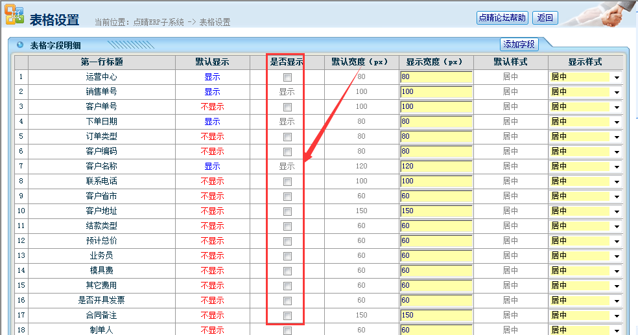Focus the 显示宽度 field for 客户地址
638x335 pixels.
(436, 211)
